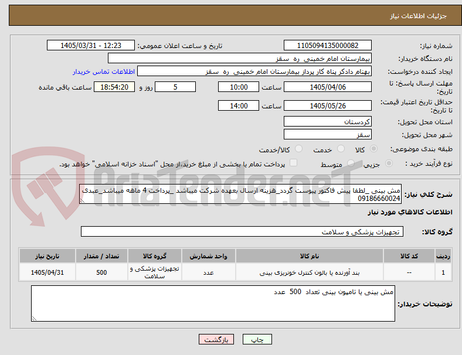Image resolution: width=462 pixels, height=355 pixels.
Task: Click the نام کالا column header
Action: 310,256
